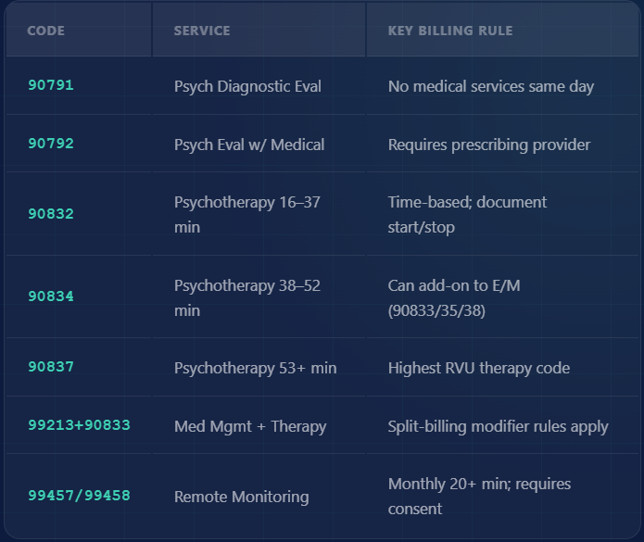The width and height of the screenshot is (644, 542).
Task: Select code 99457/99458 cell
Action: pos(79,496)
